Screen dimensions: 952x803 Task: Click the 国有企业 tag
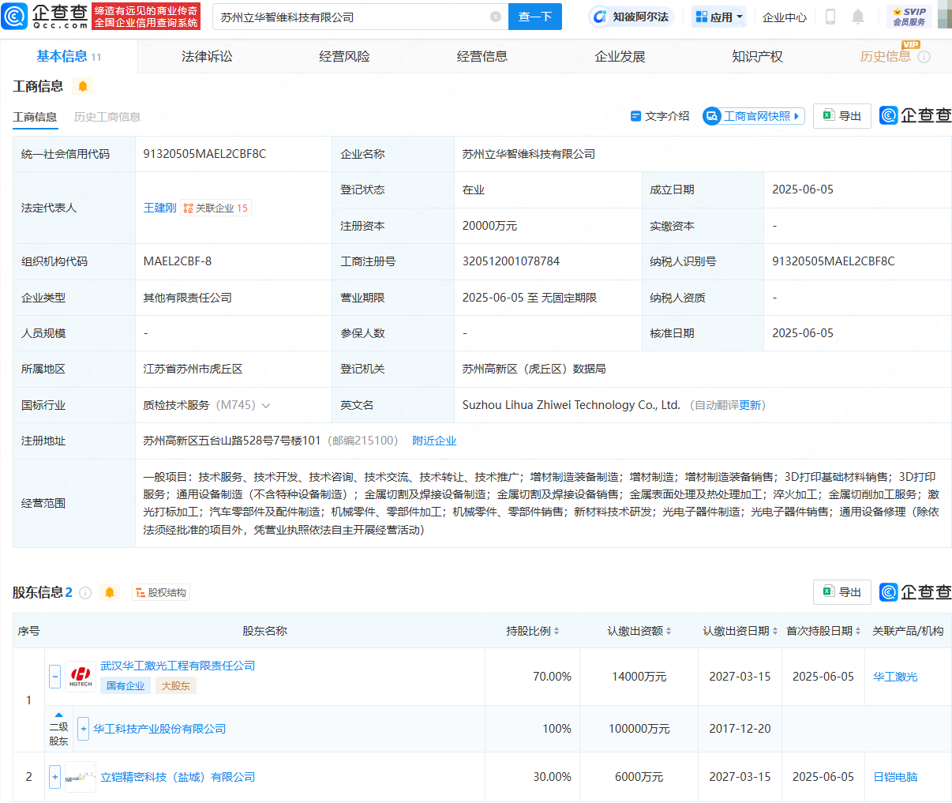(x=126, y=685)
